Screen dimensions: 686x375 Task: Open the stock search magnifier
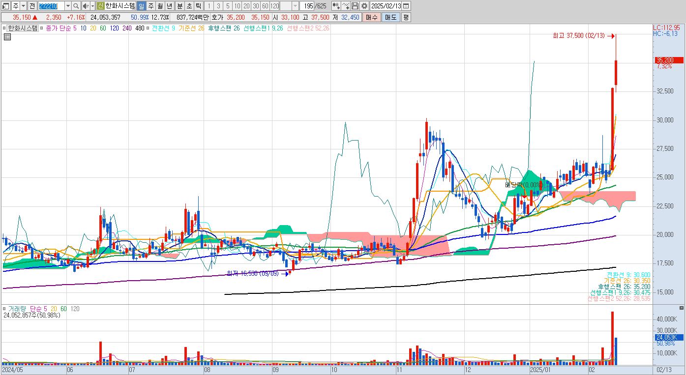click(x=76, y=6)
